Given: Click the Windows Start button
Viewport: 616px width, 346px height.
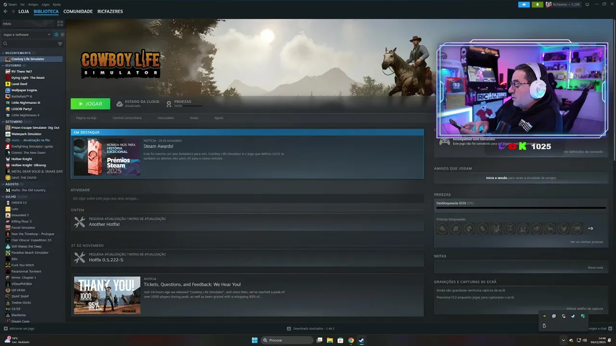Looking at the screenshot, I should point(255,340).
